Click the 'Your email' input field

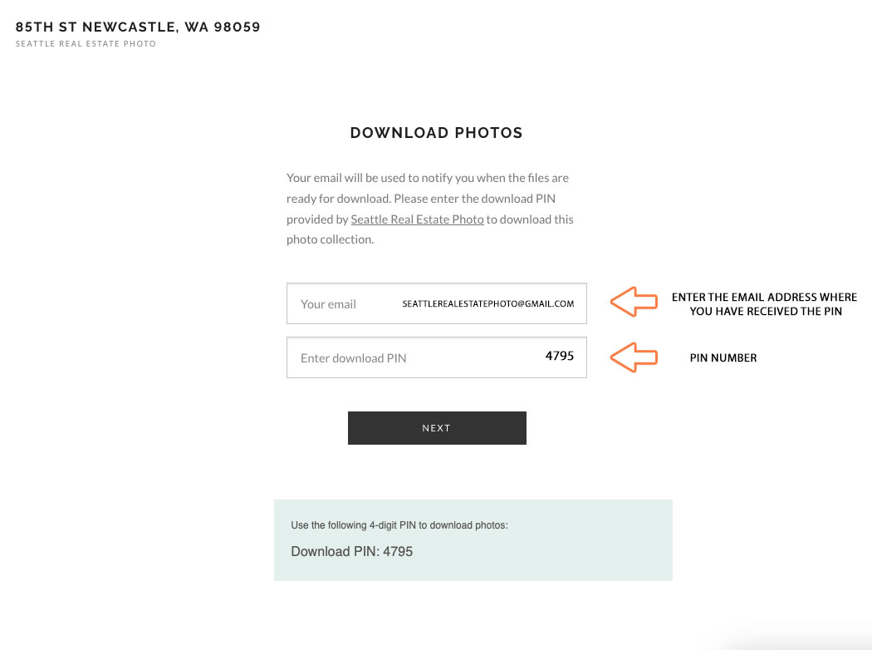pos(437,303)
